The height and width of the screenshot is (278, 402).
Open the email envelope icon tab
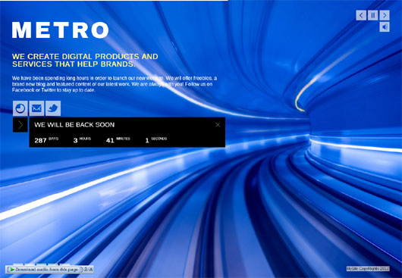click(36, 108)
